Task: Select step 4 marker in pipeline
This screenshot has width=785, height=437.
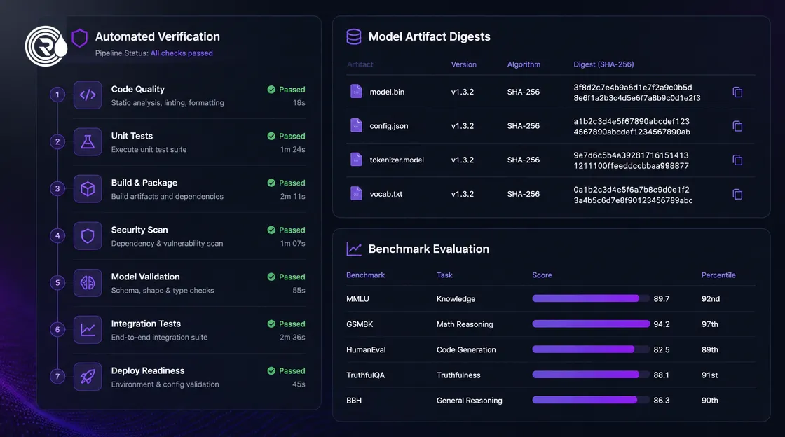Action: [57, 235]
